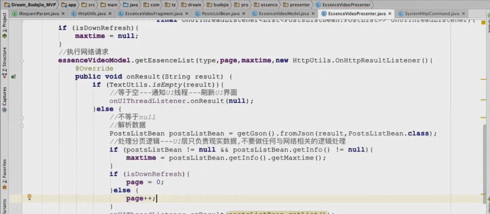Collapse the comment fold at //不等于null line
The width and height of the screenshot is (490, 214).
click(22, 117)
